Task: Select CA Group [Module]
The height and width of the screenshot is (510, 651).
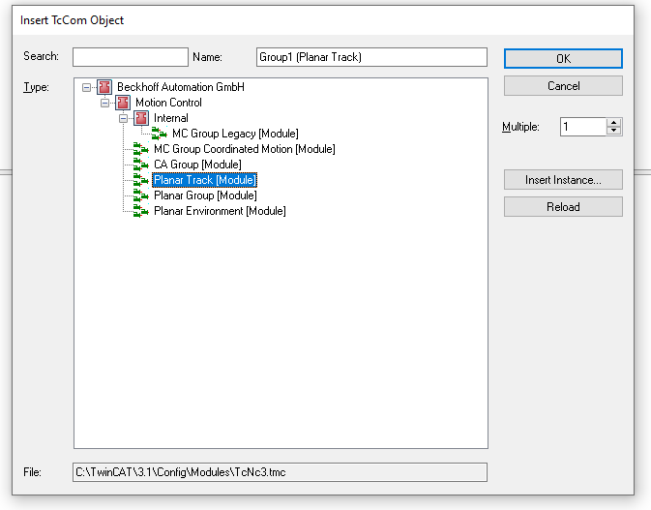Action: point(197,165)
